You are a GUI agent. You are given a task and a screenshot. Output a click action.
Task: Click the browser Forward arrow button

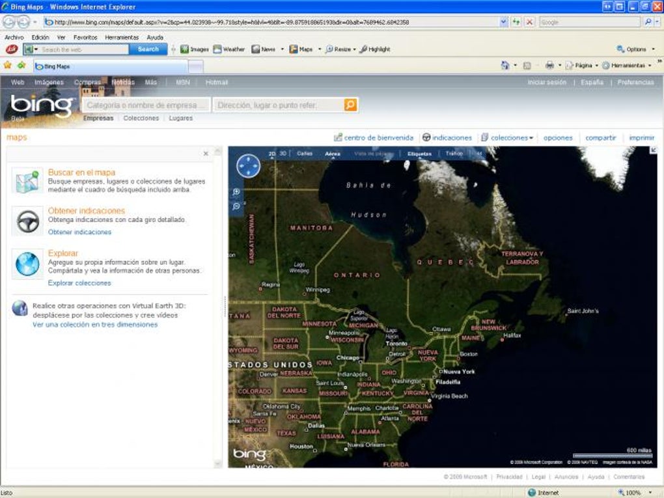tap(23, 21)
